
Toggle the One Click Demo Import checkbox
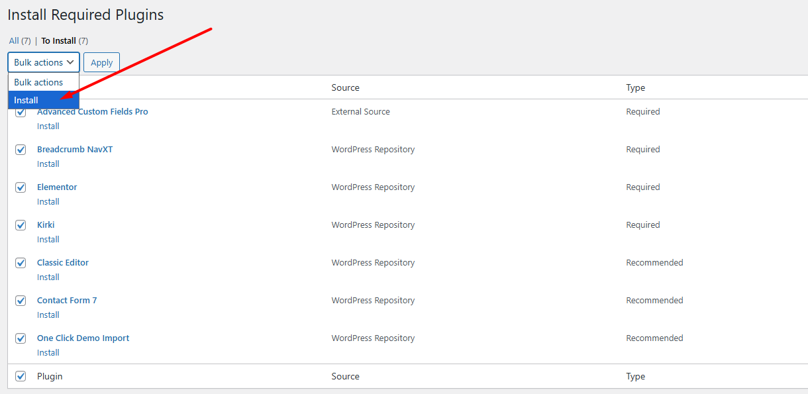pos(21,338)
